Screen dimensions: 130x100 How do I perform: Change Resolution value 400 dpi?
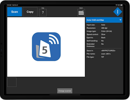point(104,28)
